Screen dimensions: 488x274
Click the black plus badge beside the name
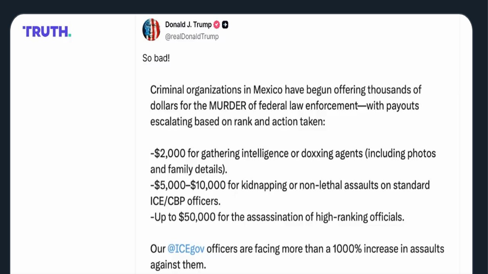pos(225,25)
